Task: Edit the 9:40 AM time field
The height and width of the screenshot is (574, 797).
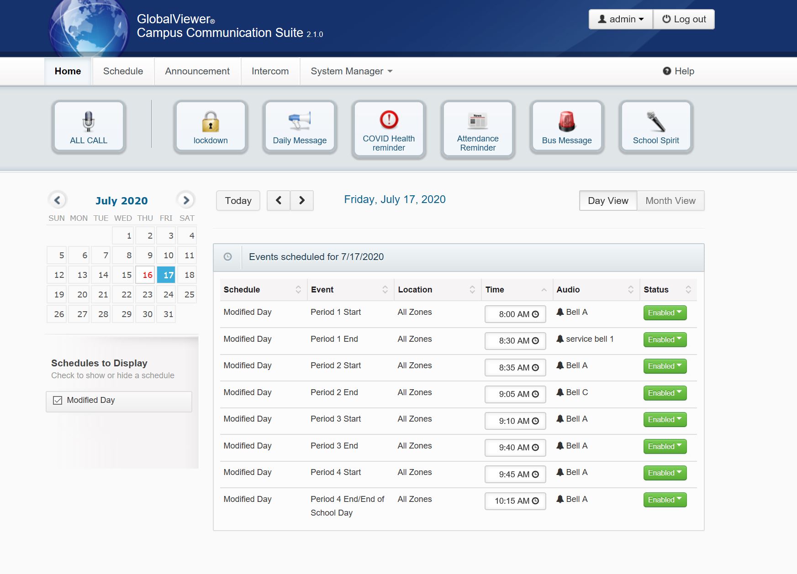Action: [515, 448]
